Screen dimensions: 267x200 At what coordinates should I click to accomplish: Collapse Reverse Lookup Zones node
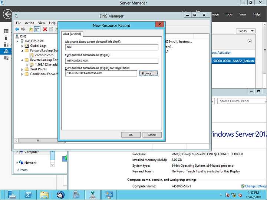(x=22, y=60)
